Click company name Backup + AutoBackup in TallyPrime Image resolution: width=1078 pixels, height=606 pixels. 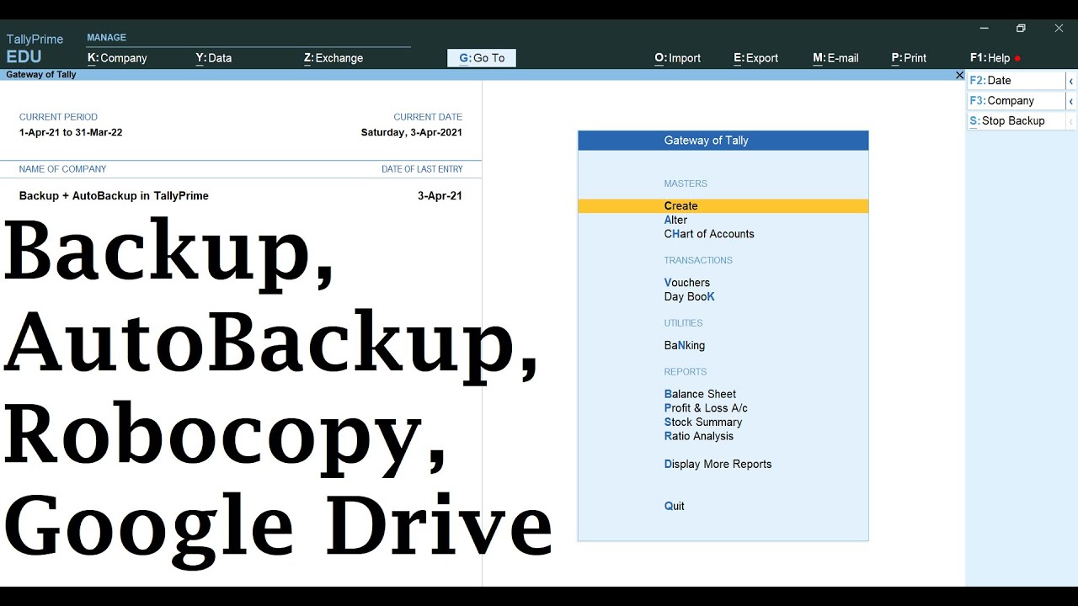[114, 195]
